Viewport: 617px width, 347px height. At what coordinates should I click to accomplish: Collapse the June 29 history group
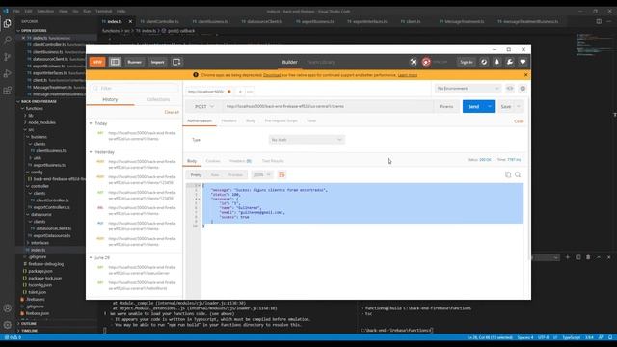point(91,257)
